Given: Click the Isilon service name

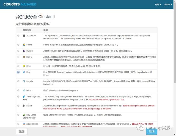Looking at the screenshot, I should pyautogui.click(x=29, y=91).
